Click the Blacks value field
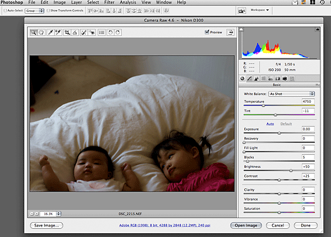 tap(308, 157)
